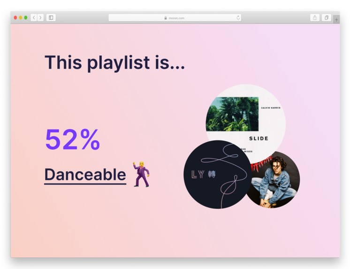Focus the moosic.com address bar

(x=175, y=18)
